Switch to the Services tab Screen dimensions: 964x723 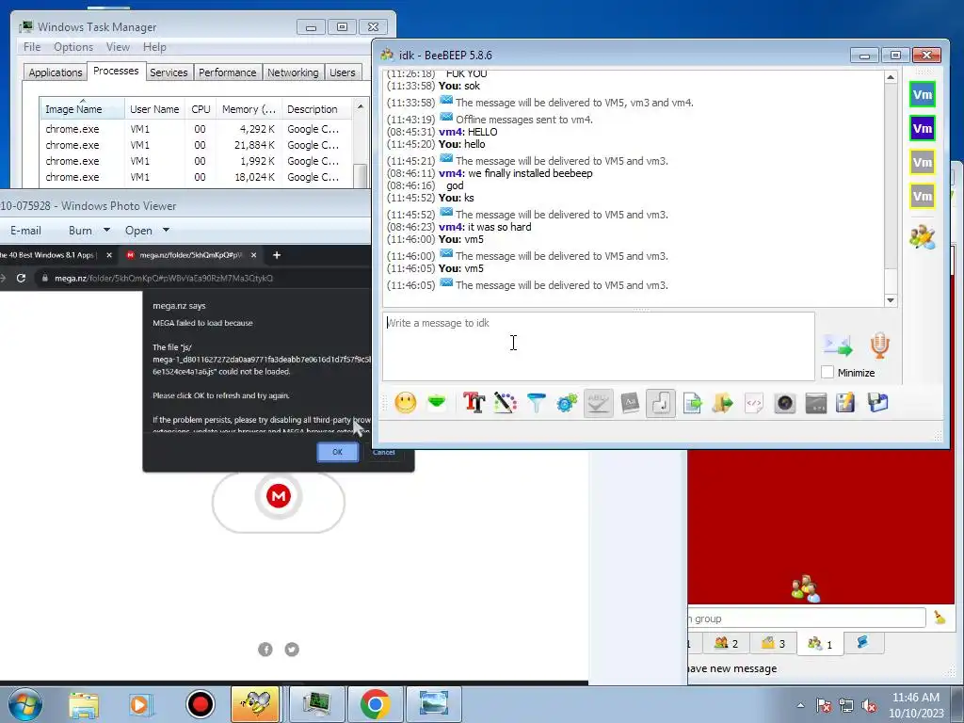click(169, 72)
